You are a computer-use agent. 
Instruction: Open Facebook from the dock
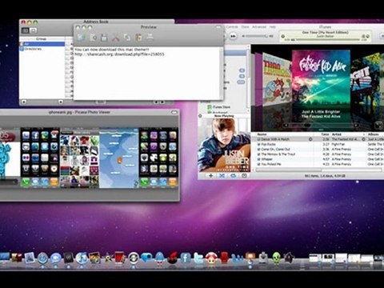coord(186,258)
